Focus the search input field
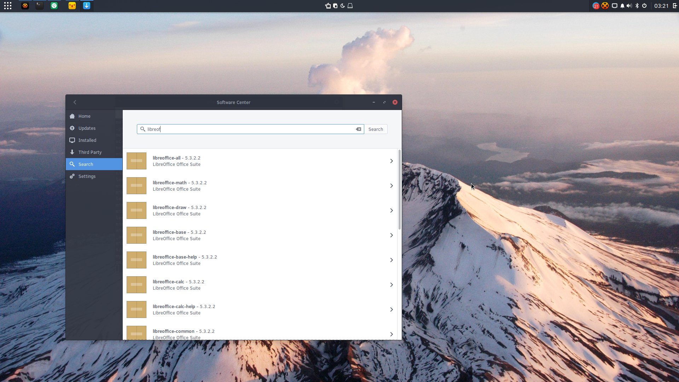The width and height of the screenshot is (679, 382). [250, 129]
